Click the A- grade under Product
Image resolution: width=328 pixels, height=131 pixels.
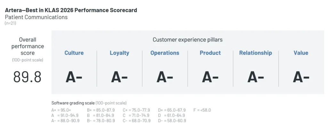pos(210,77)
